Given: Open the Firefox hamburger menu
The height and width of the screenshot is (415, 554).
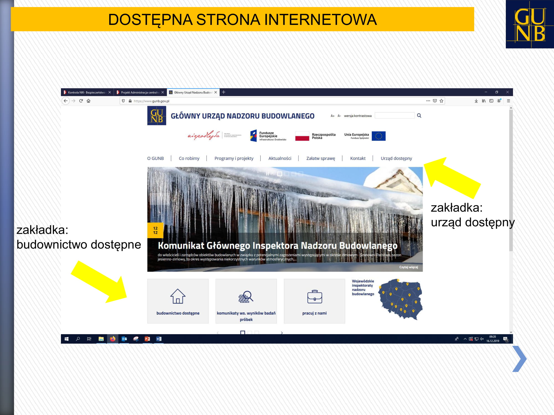Looking at the screenshot, I should 509,101.
